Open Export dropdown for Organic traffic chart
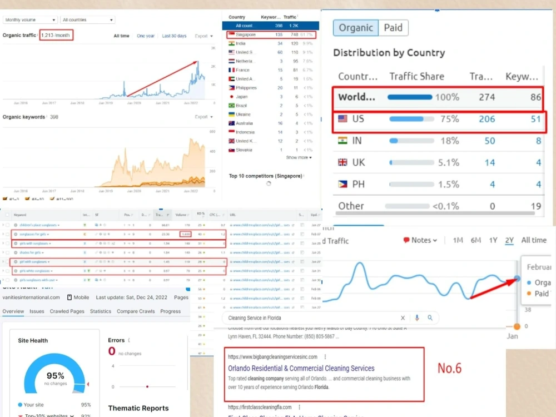Viewport: 556px width, 417px height. pos(204,36)
